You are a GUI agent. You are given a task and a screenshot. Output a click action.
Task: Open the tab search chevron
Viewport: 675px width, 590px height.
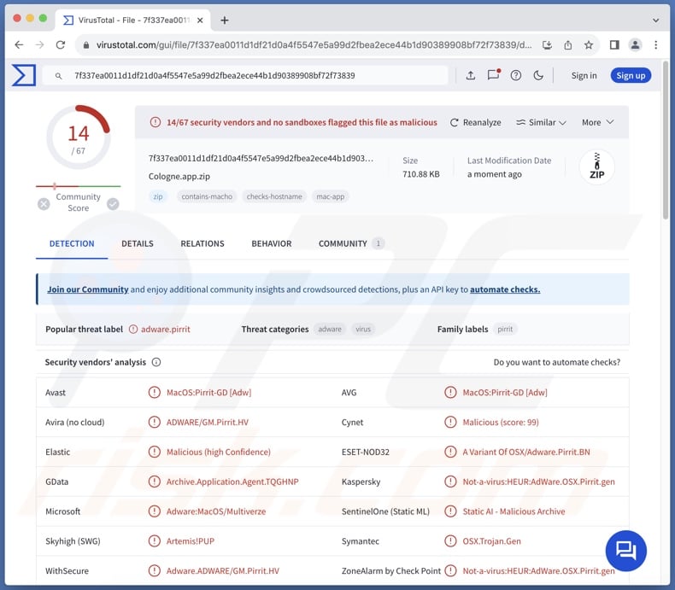[655, 20]
